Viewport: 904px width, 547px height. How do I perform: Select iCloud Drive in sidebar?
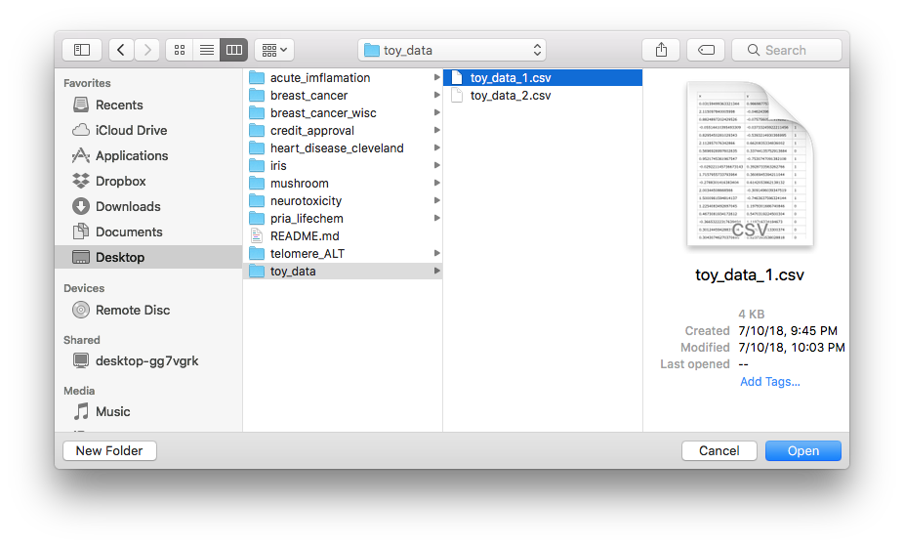(x=131, y=130)
